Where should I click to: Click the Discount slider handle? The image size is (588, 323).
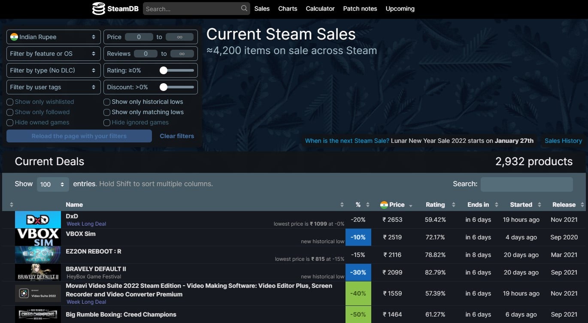[164, 87]
